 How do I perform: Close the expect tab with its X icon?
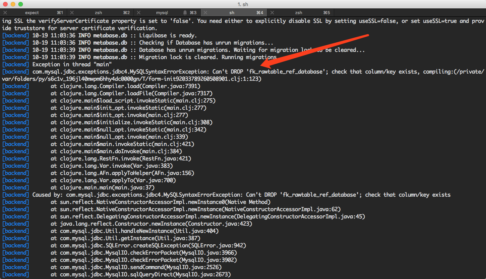[5, 13]
